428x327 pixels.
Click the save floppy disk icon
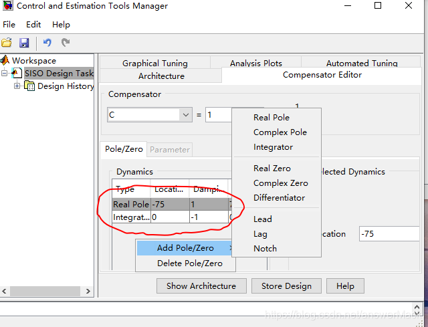[24, 43]
